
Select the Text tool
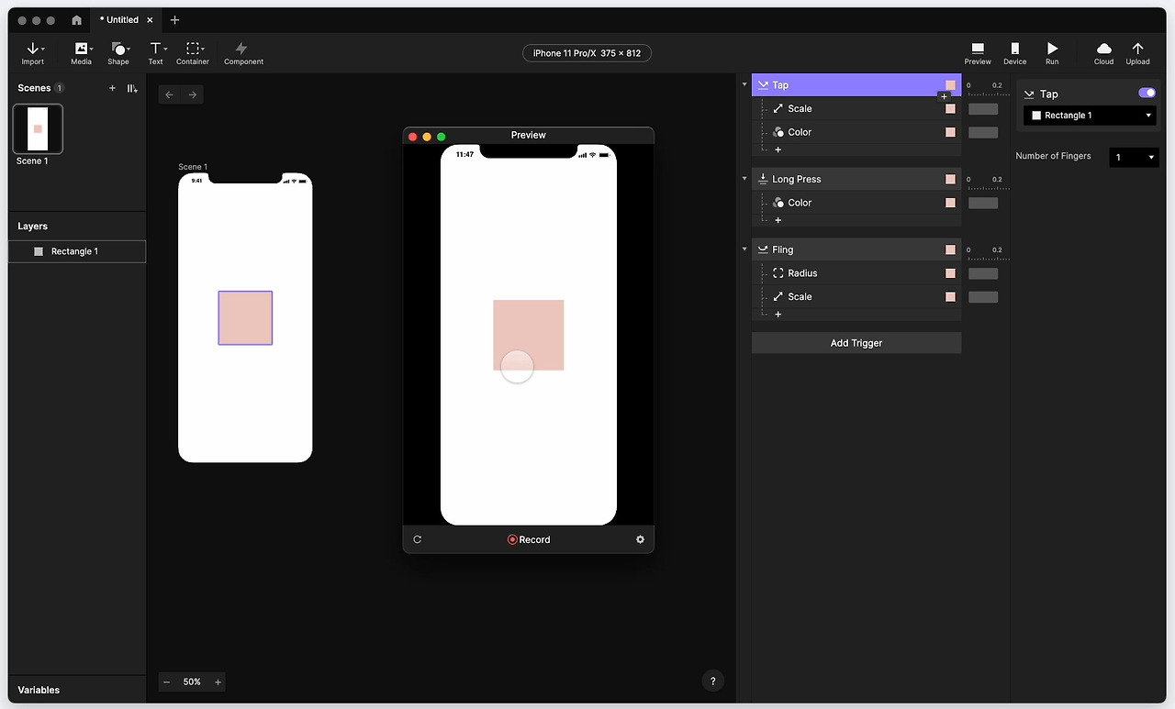point(156,53)
